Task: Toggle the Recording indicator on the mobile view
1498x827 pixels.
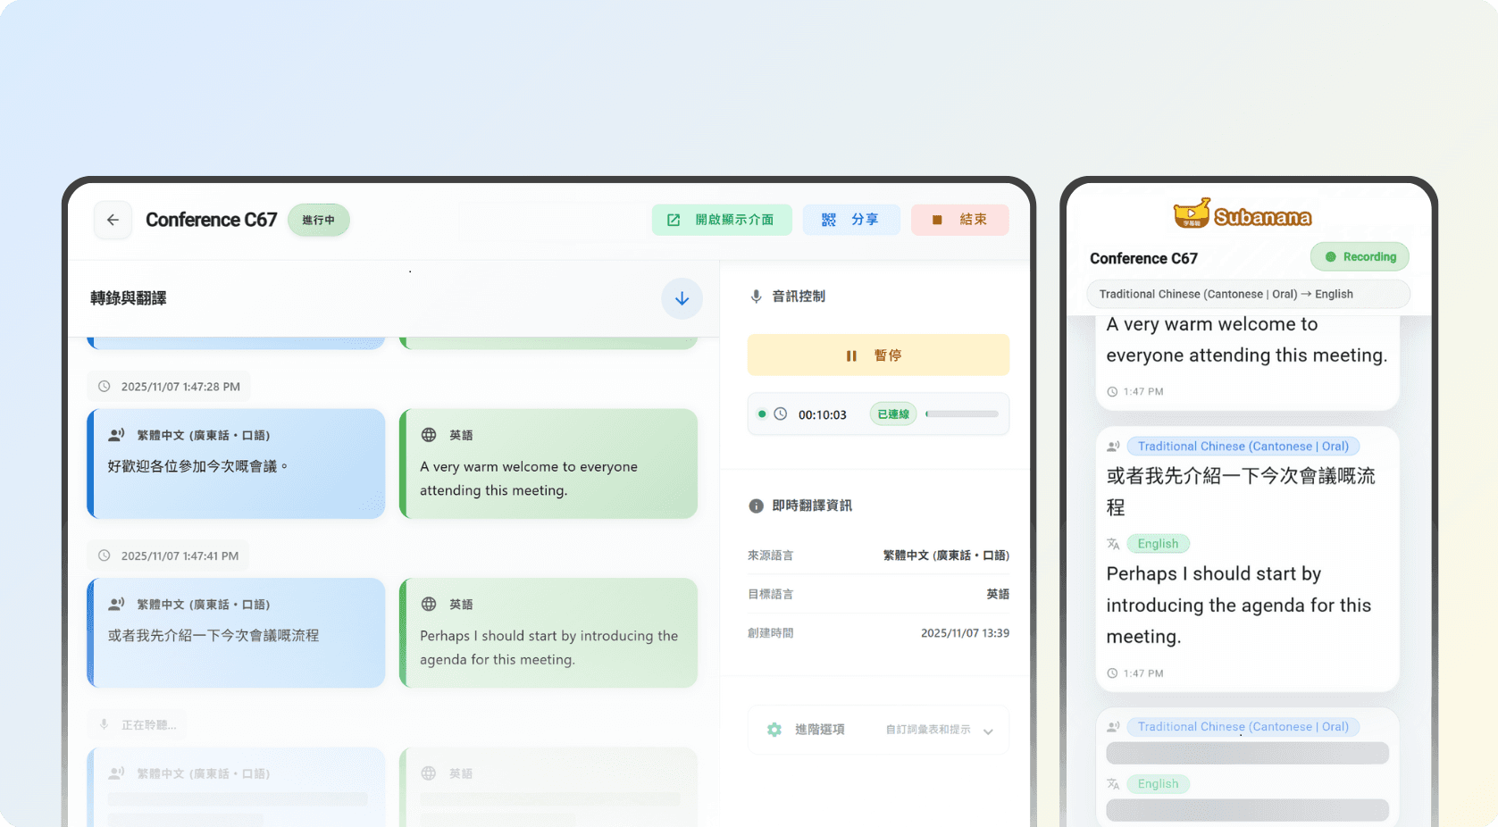Action: click(1359, 256)
